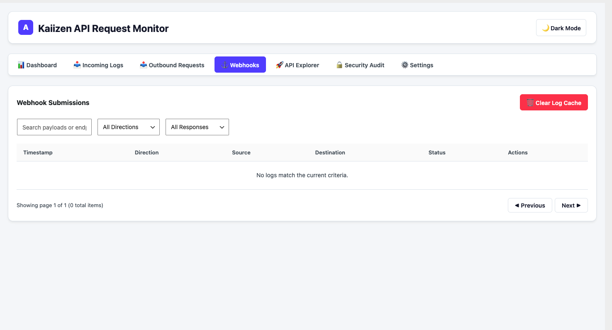
Task: Click the Kaiizen API Request Monitor title
Action: (103, 28)
